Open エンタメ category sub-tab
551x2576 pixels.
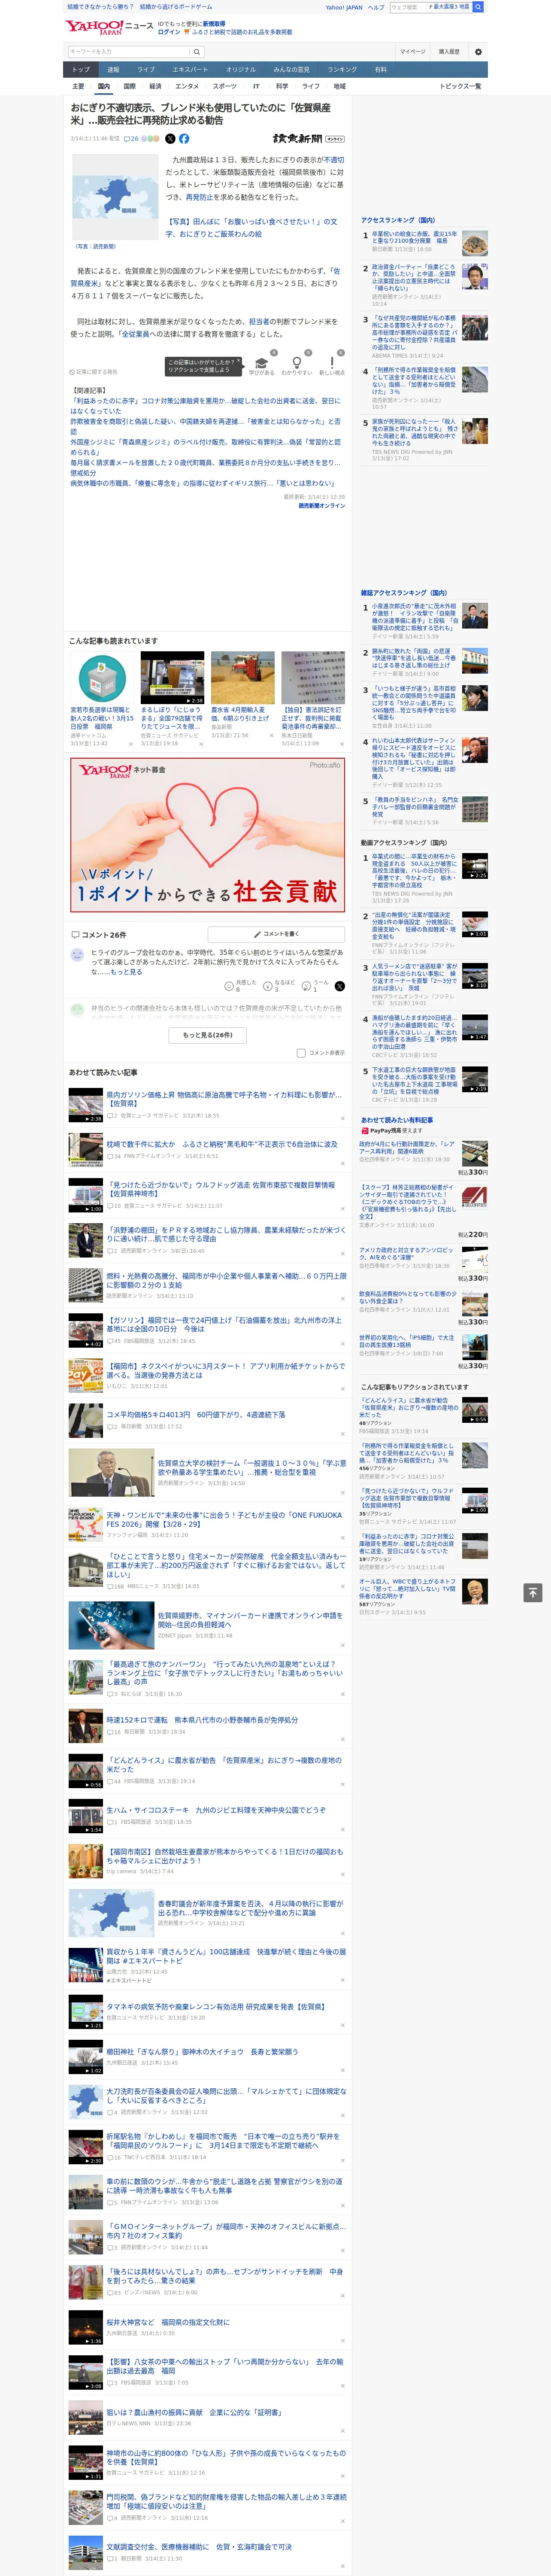187,86
